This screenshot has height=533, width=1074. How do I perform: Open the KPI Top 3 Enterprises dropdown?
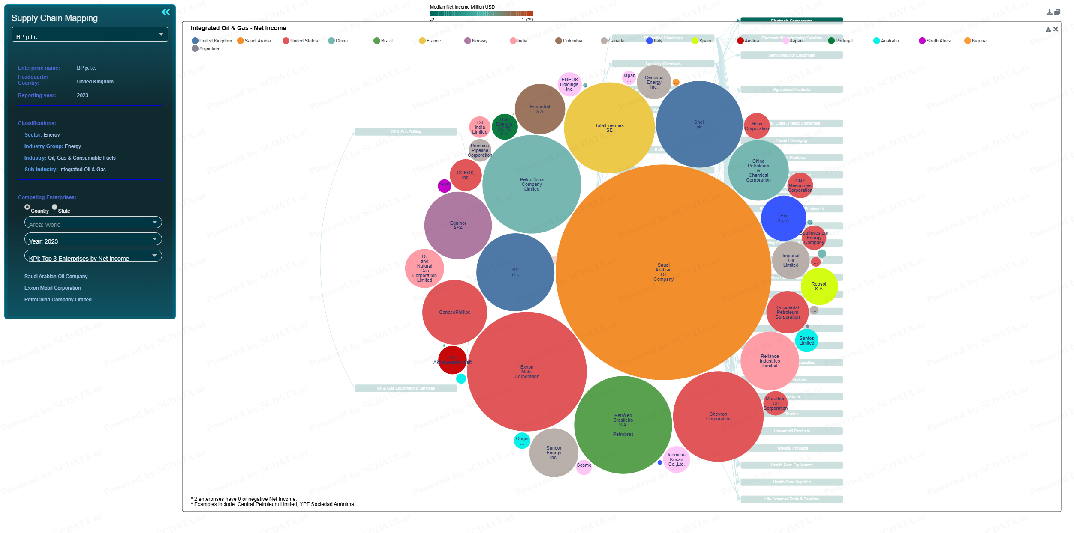click(x=93, y=256)
